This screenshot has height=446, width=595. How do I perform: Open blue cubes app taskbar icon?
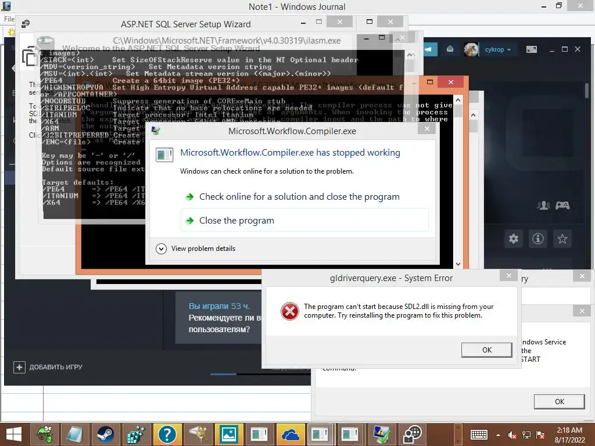point(136,434)
